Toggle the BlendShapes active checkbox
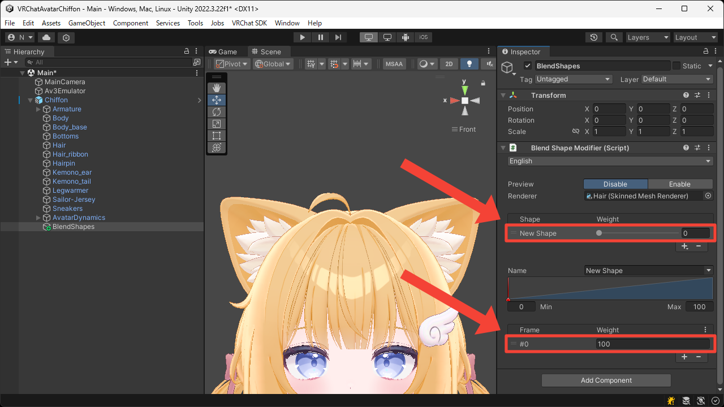This screenshot has width=724, height=407. pos(528,66)
